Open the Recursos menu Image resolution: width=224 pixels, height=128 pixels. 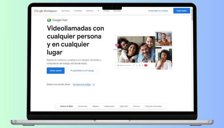click(x=117, y=11)
